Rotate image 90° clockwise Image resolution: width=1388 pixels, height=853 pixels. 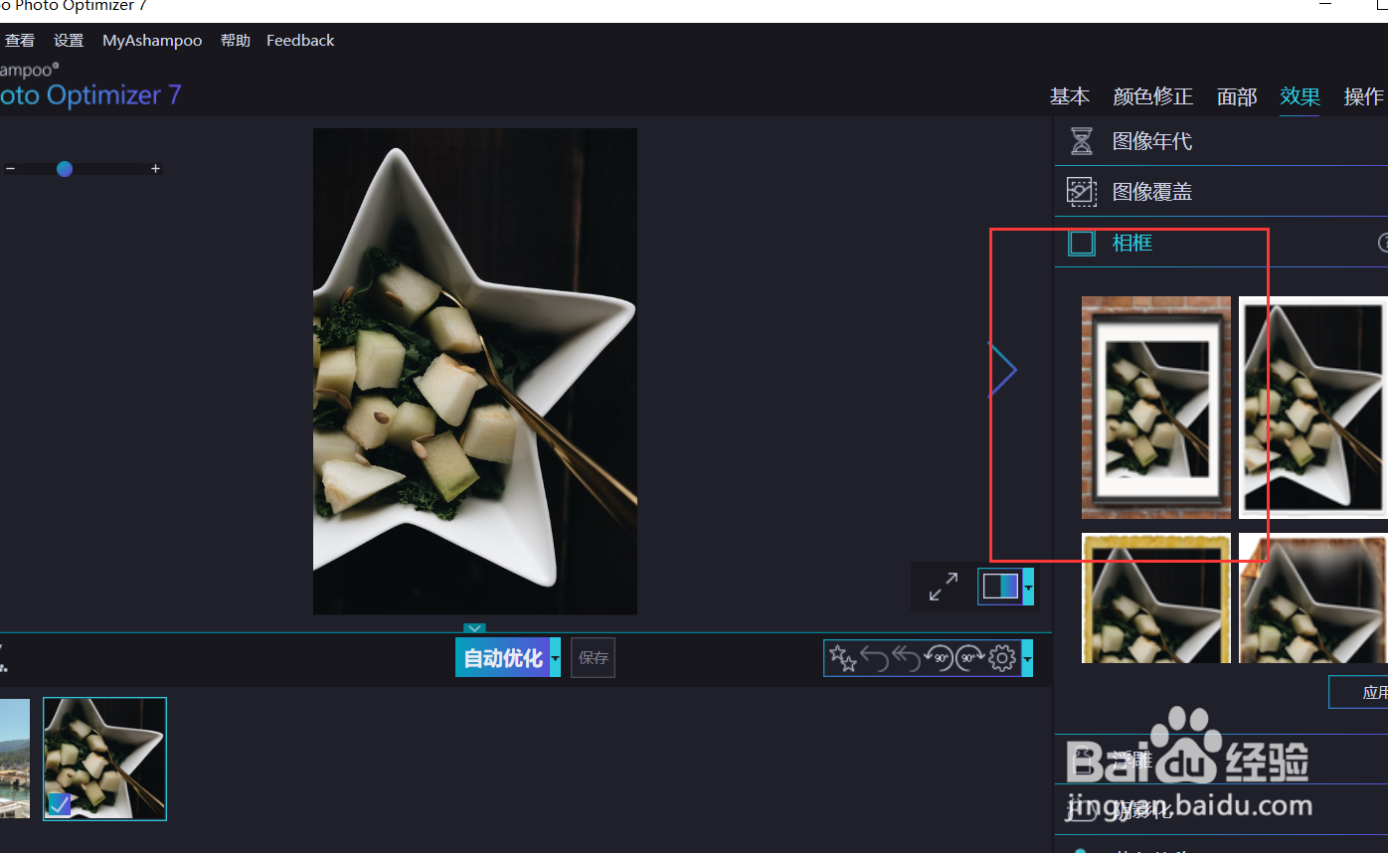tap(969, 658)
